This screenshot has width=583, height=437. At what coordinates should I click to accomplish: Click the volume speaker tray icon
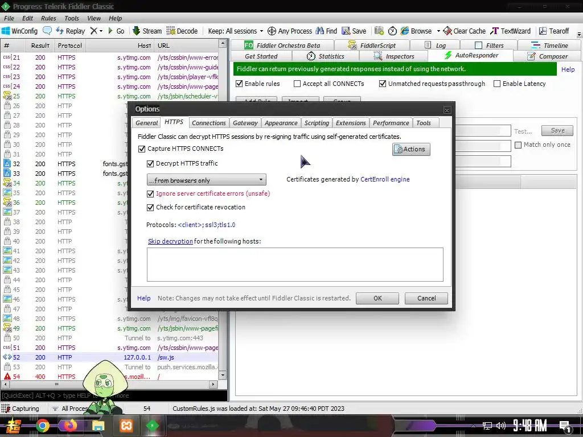point(501,426)
